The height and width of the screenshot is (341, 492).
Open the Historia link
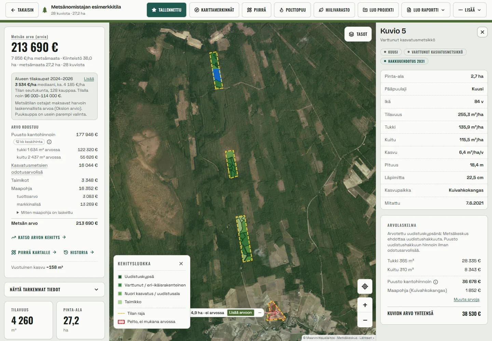[79, 252]
